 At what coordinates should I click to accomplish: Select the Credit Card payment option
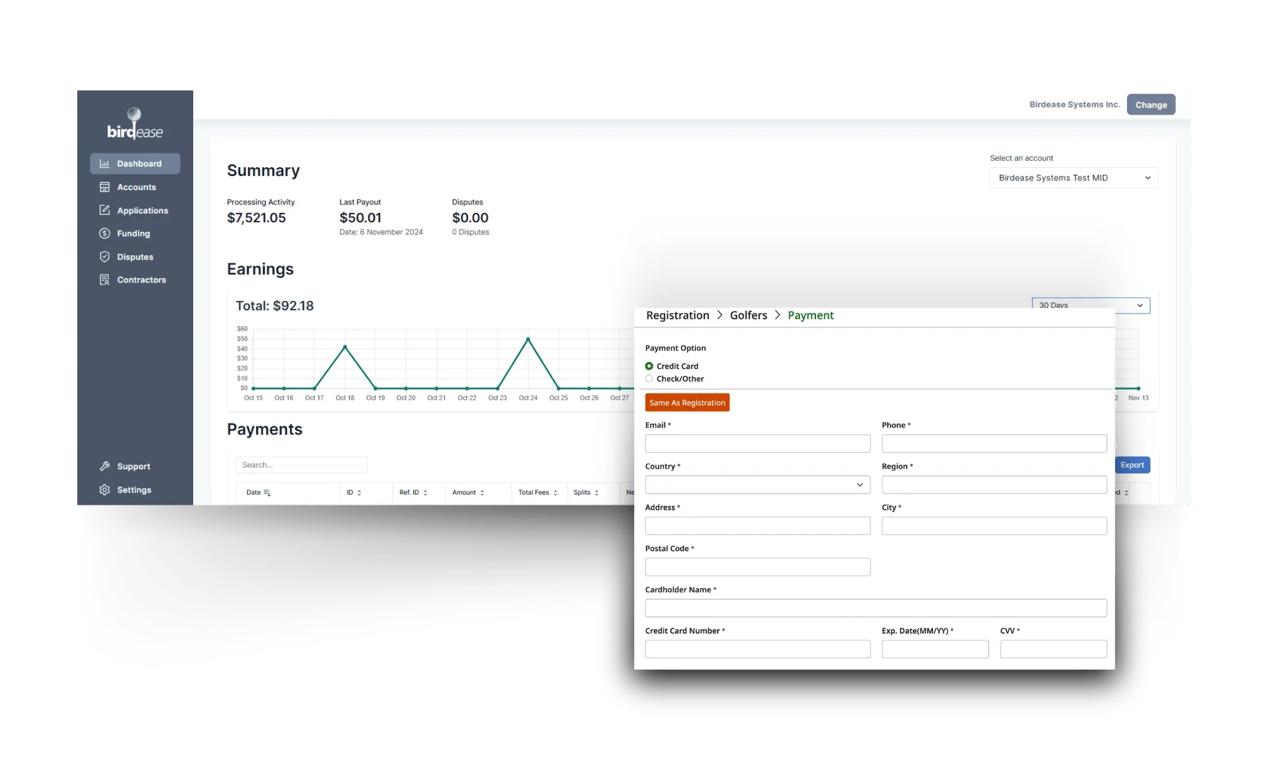(x=649, y=366)
